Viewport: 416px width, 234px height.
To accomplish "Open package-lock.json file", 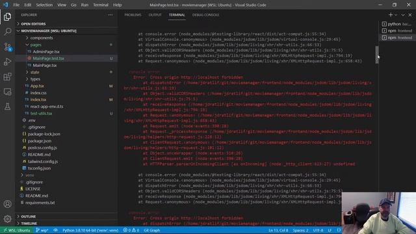I will [x=66, y=134].
